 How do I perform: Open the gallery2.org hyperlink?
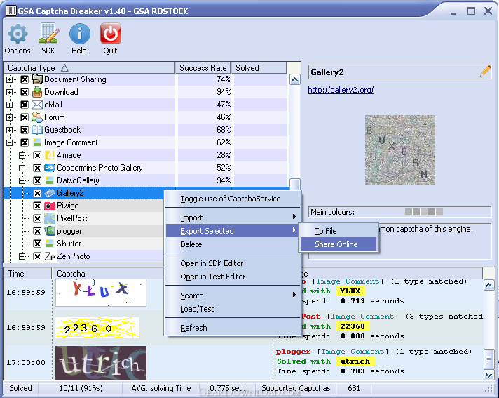click(341, 90)
